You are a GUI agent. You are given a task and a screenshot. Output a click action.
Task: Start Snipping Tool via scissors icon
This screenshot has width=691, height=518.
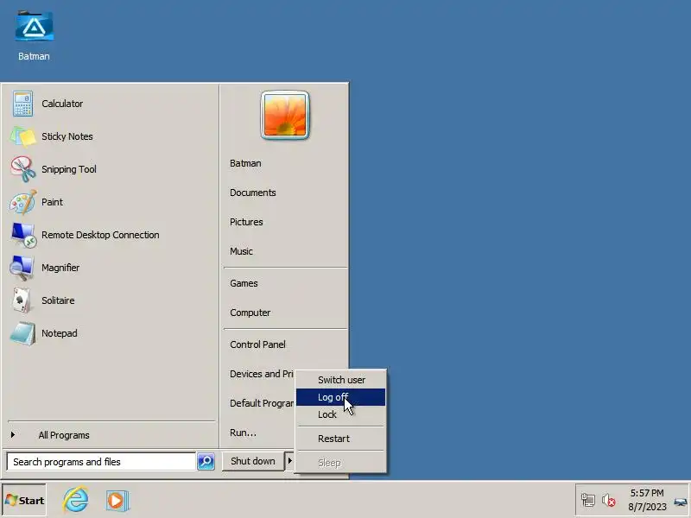(22, 169)
